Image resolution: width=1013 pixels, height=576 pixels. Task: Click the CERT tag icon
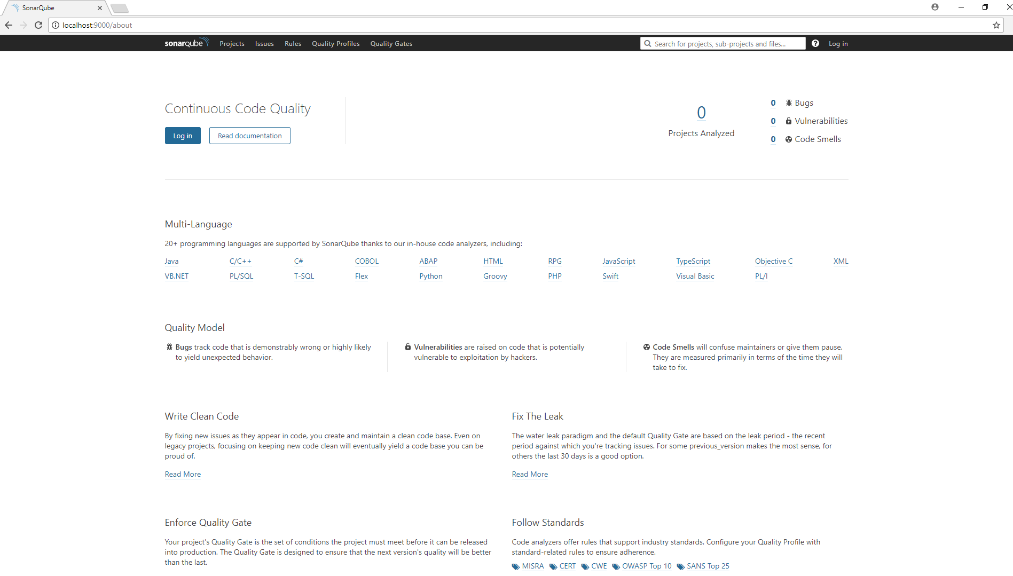click(553, 566)
